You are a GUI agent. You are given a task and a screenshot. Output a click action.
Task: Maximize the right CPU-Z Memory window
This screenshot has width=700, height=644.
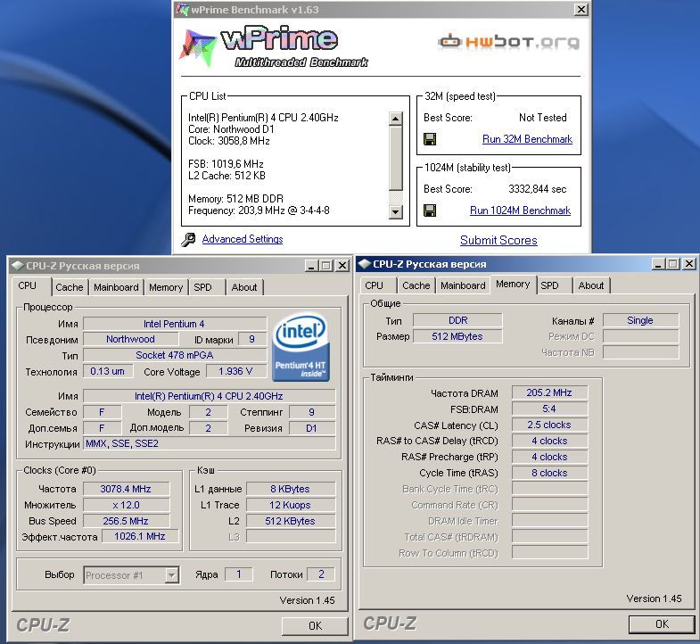pos(672,264)
